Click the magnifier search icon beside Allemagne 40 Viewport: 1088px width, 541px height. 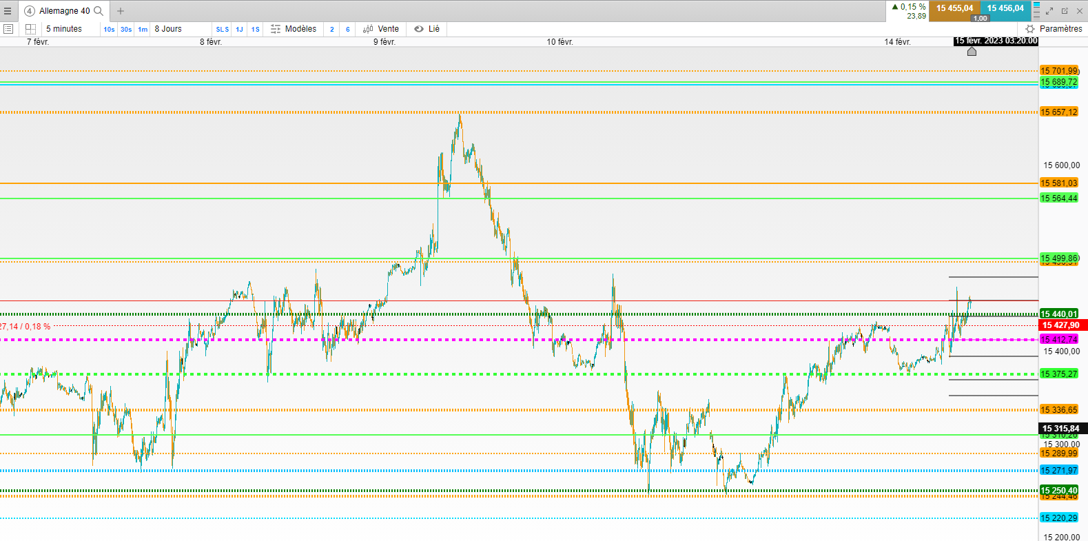(99, 11)
